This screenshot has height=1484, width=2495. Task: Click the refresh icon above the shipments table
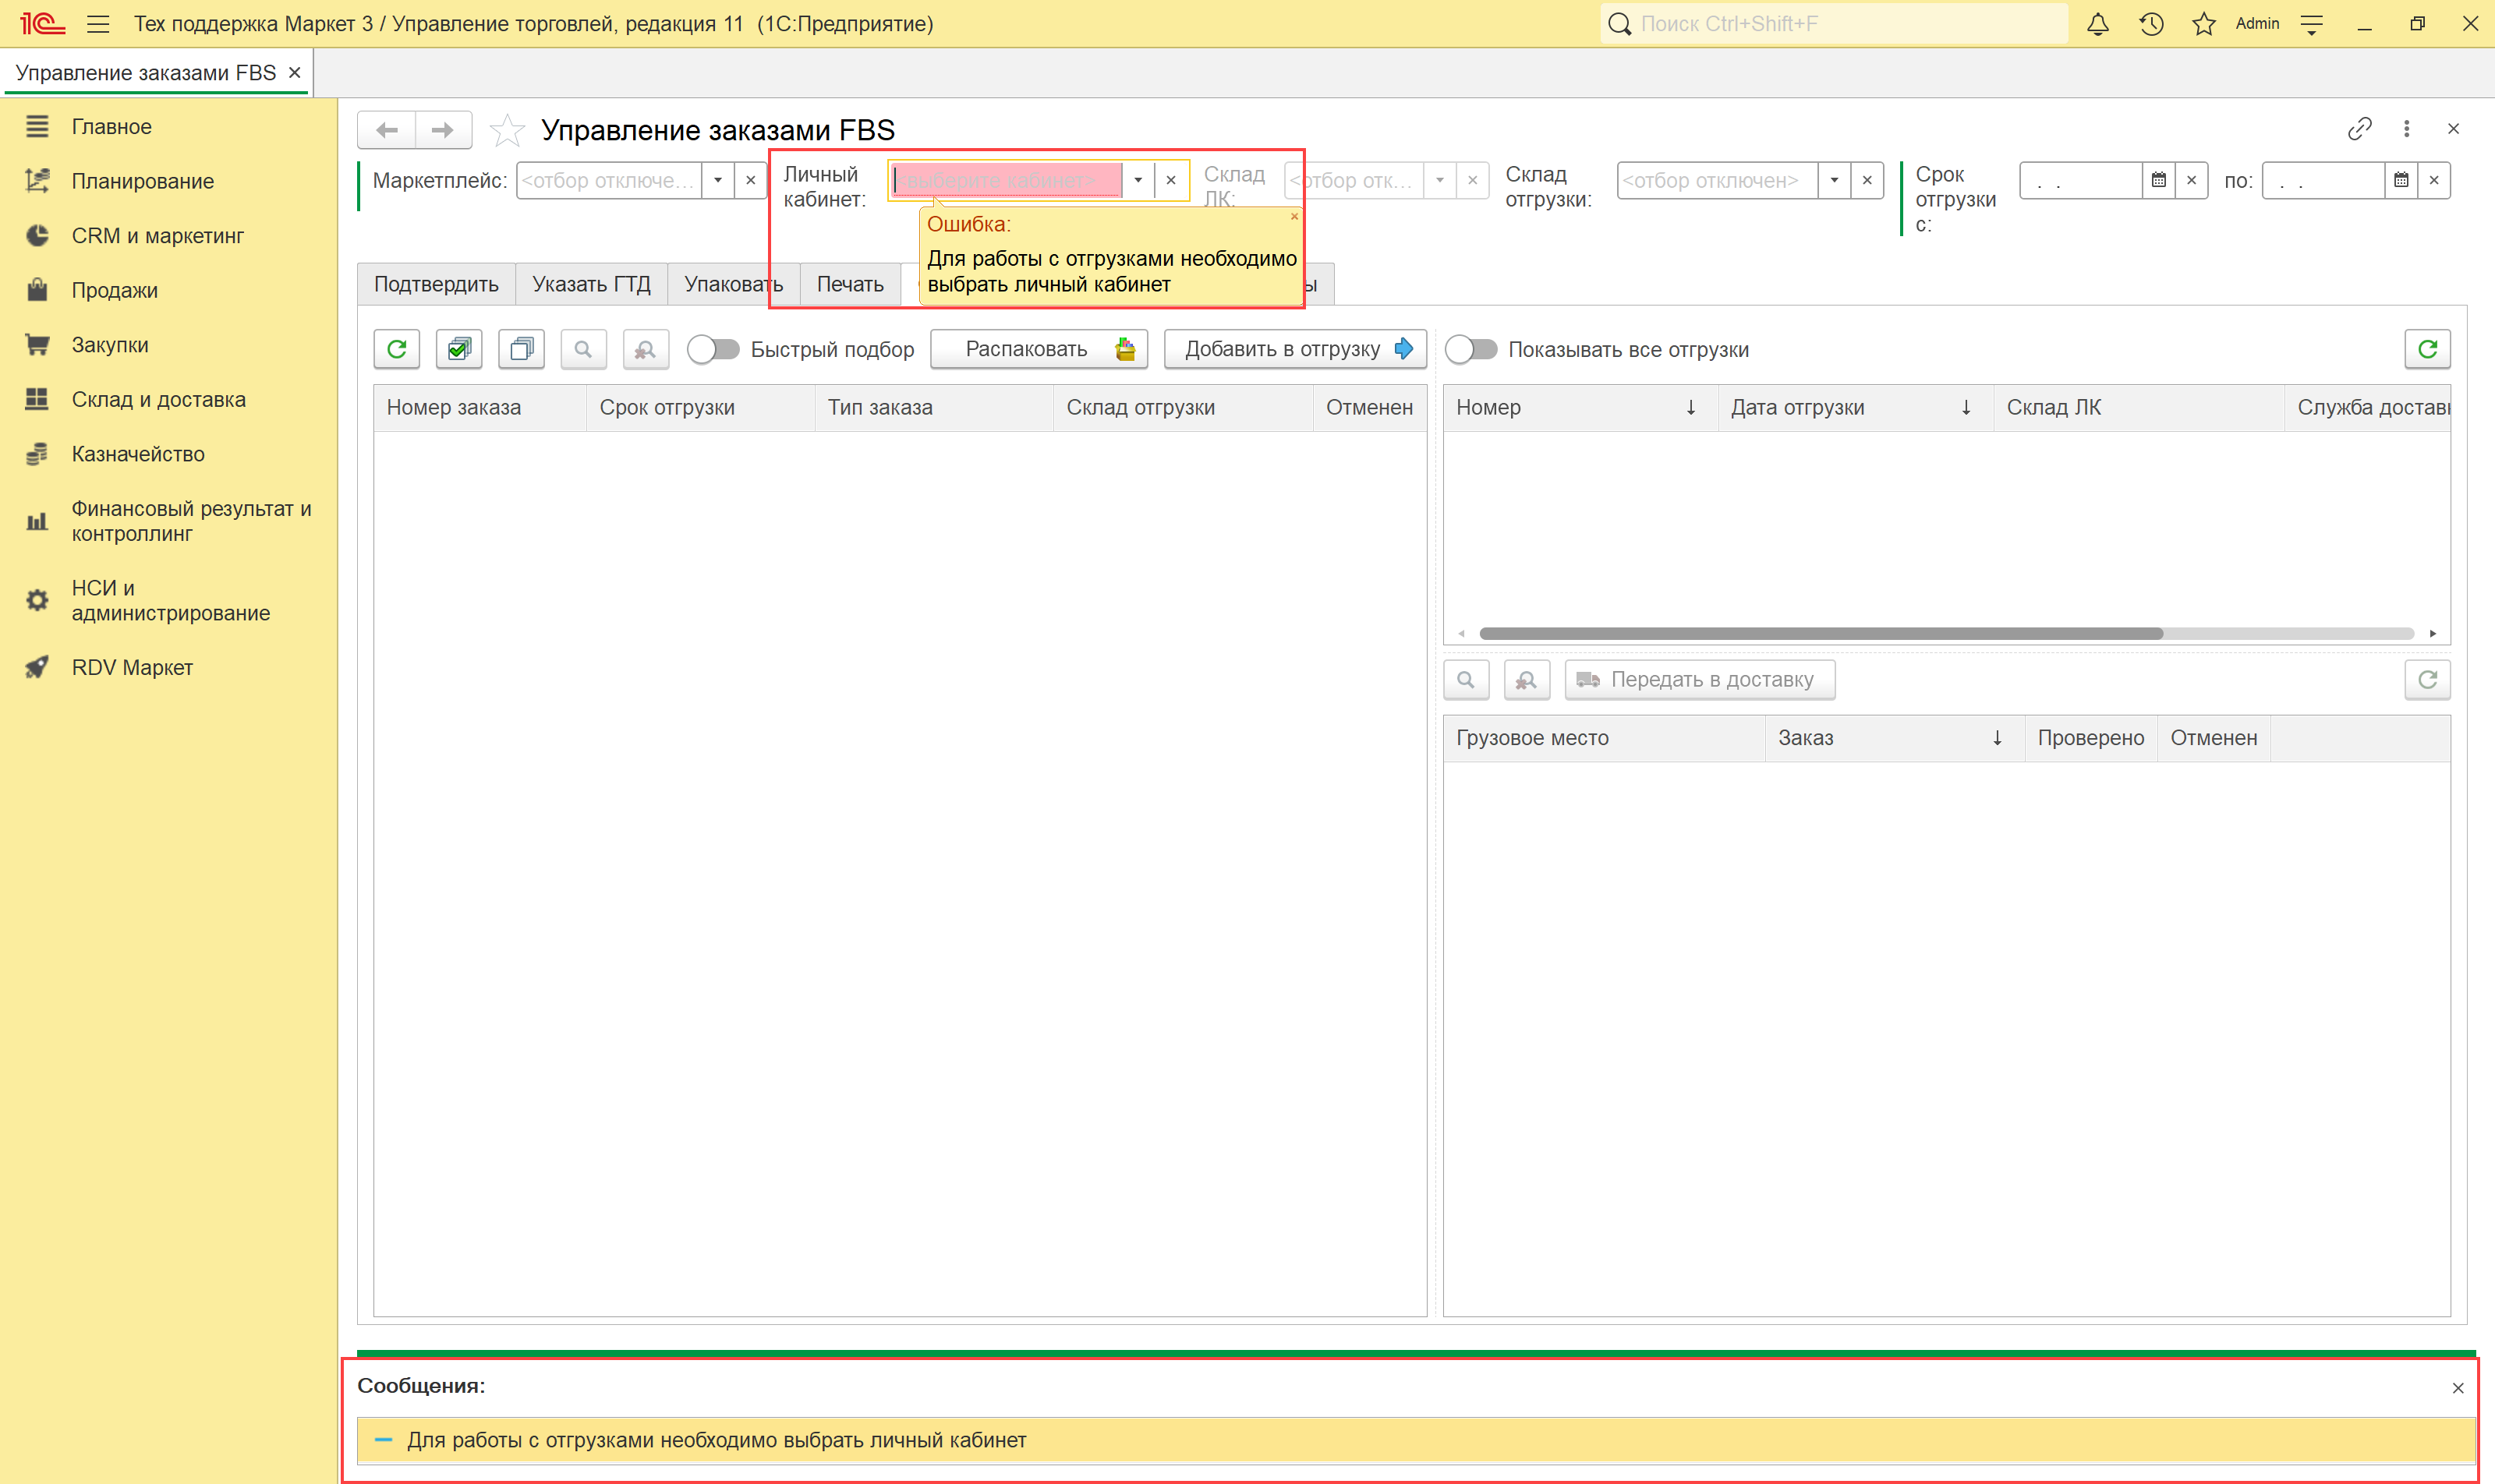[x=2427, y=349]
